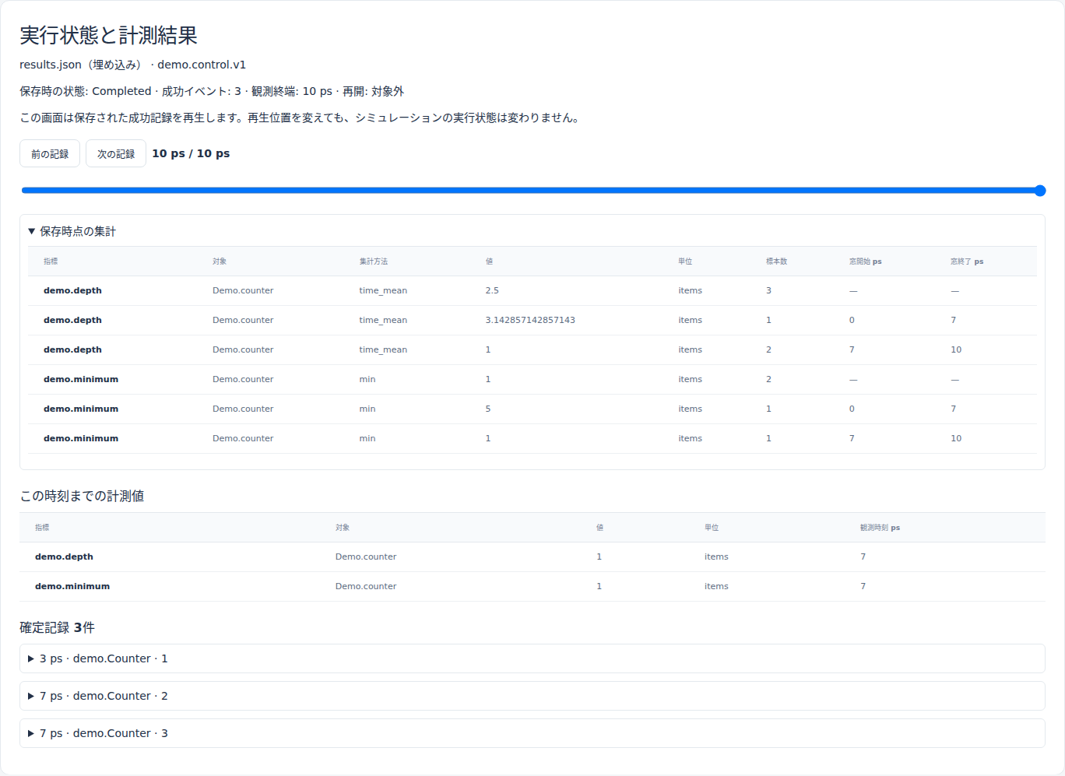Viewport: 1065px width, 776px height.
Task: Click the 次の記録 button
Action: 116,153
